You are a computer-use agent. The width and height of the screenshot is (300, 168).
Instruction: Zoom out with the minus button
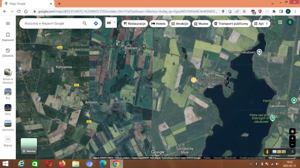tap(292, 145)
